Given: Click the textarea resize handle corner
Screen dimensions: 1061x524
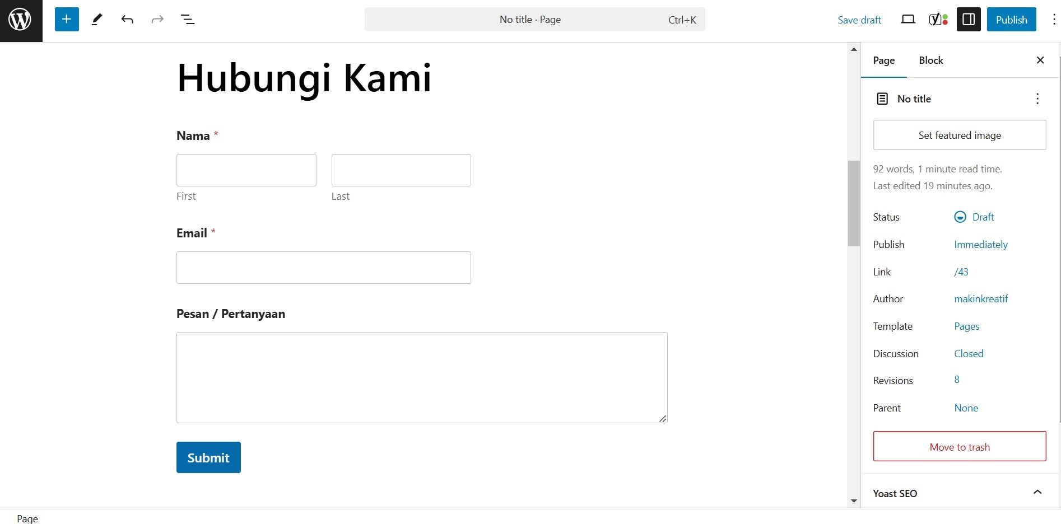Looking at the screenshot, I should 663,418.
